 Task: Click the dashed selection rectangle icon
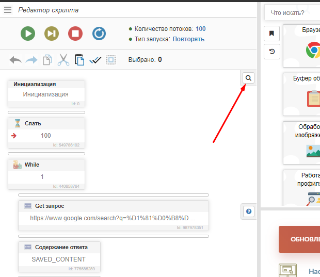pos(111,60)
